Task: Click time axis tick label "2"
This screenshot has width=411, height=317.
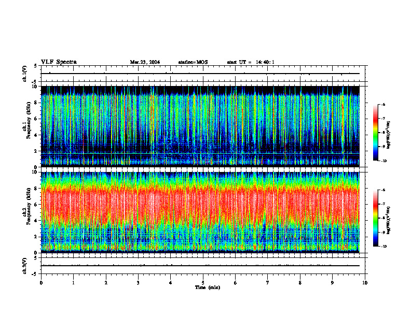Action: click(106, 283)
